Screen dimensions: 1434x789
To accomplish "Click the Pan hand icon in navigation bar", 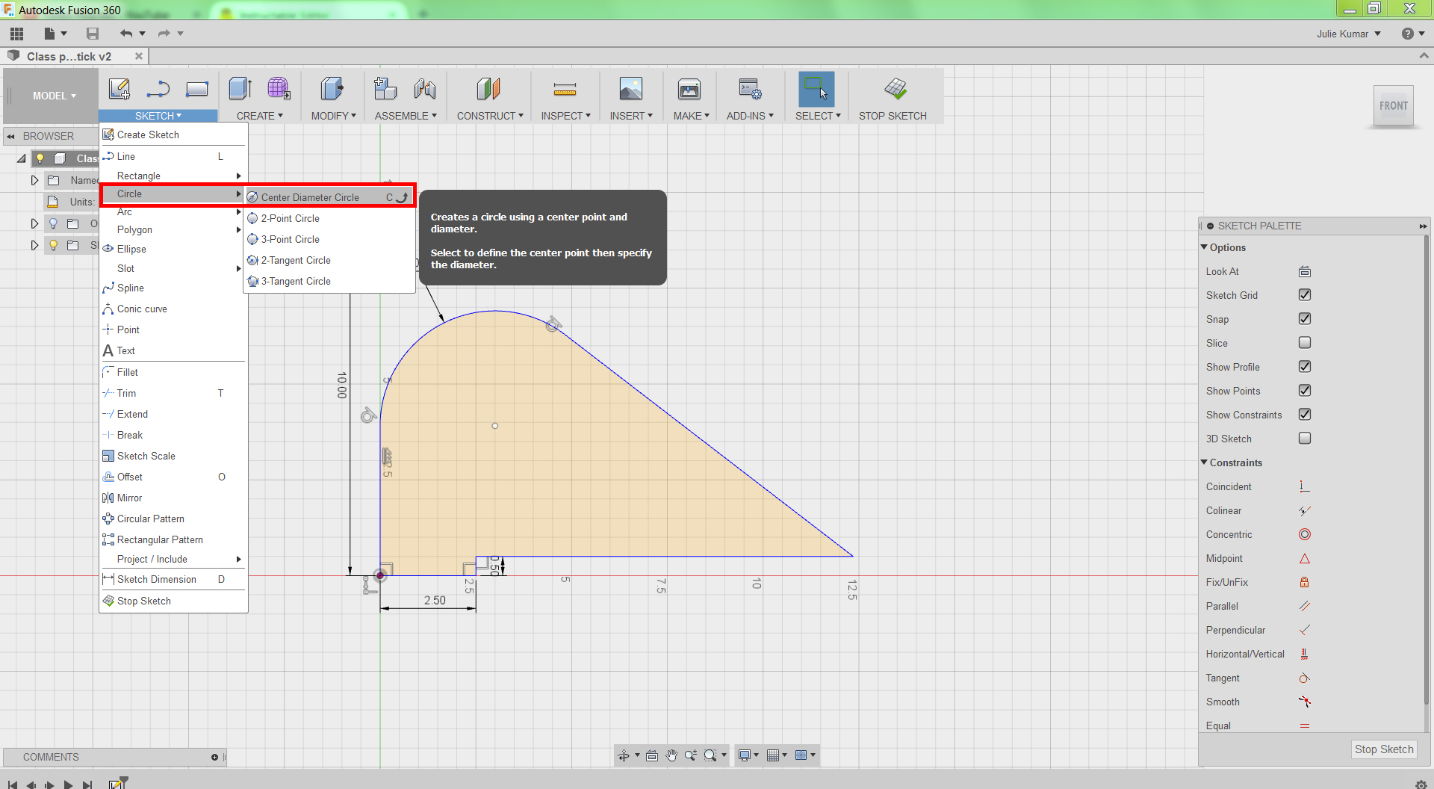I will pos(671,755).
